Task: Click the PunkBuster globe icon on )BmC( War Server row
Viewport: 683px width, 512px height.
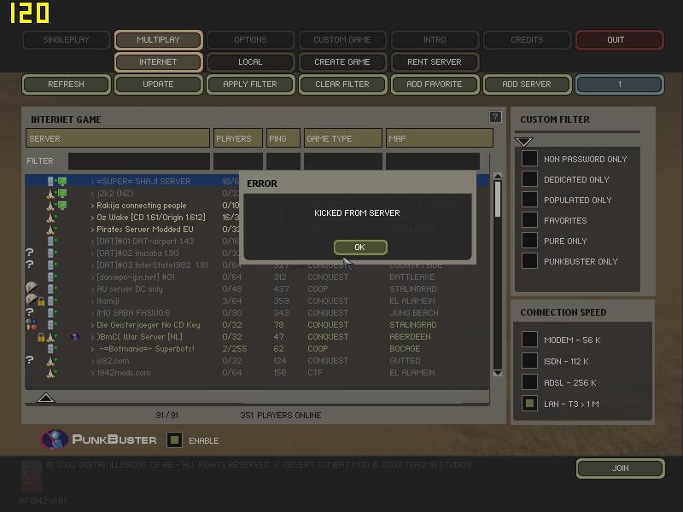Action: point(74,336)
